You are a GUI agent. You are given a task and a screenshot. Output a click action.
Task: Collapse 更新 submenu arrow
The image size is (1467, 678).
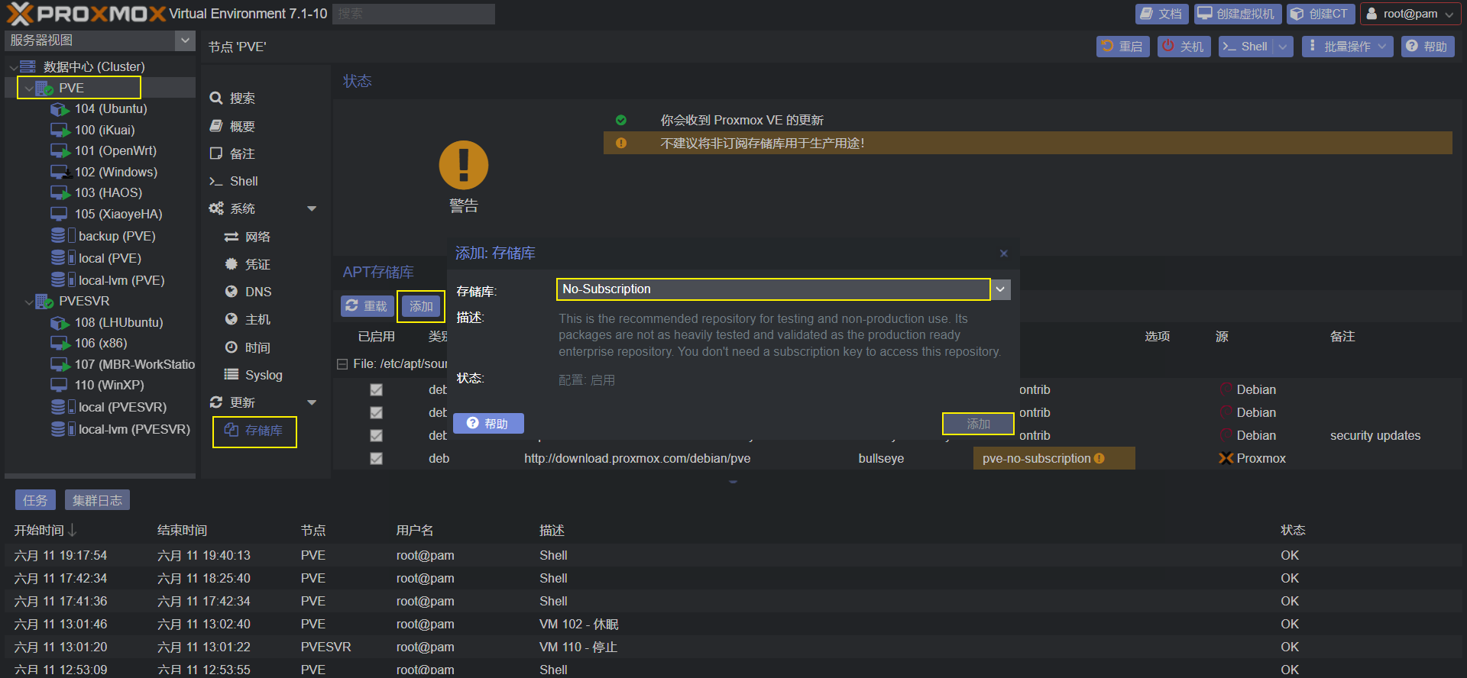click(x=312, y=402)
